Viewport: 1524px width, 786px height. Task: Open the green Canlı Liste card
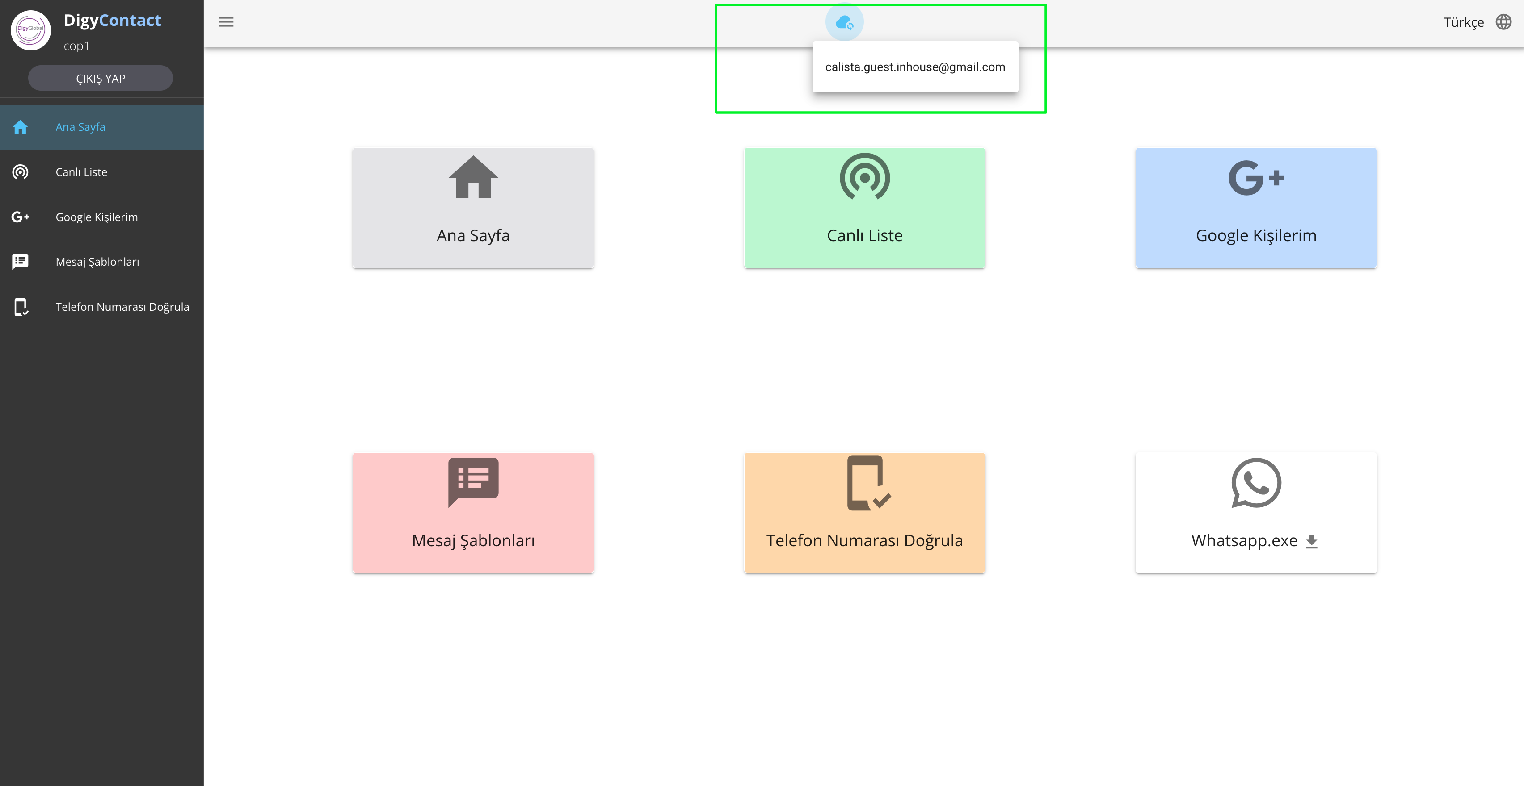click(864, 208)
